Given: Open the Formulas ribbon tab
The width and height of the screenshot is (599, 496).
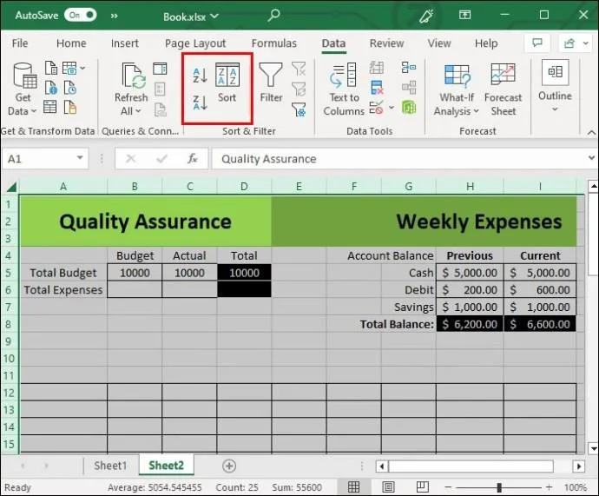Looking at the screenshot, I should [x=275, y=43].
